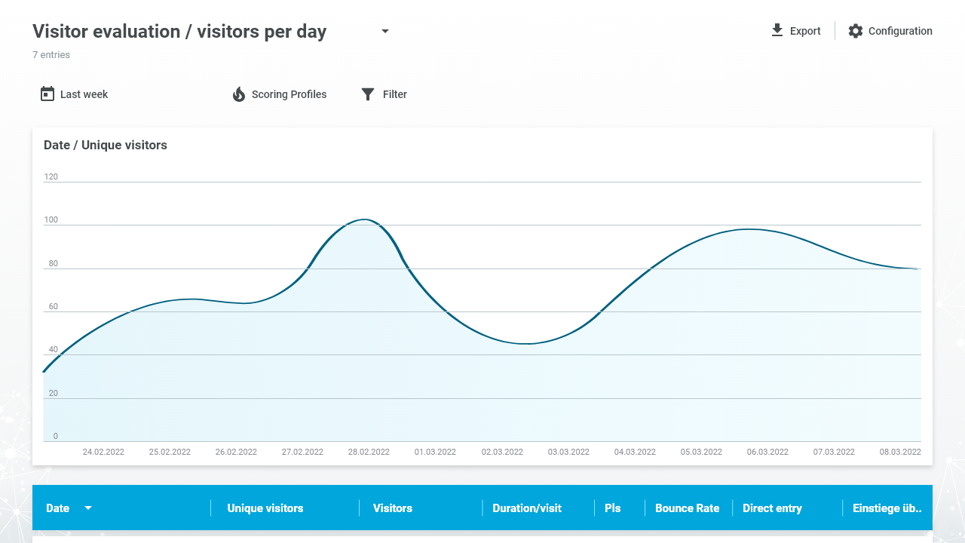The width and height of the screenshot is (965, 543).
Task: Click the 28.02.2022 axis label
Action: [369, 452]
